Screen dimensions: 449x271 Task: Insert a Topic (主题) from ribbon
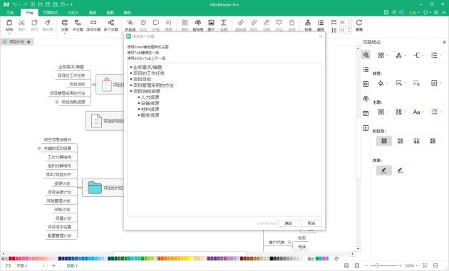(65, 25)
